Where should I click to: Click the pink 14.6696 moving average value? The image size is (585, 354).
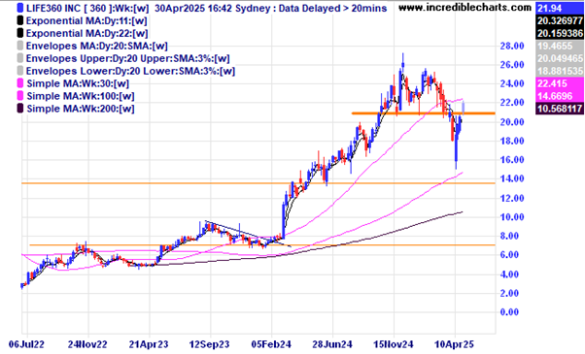(560, 96)
